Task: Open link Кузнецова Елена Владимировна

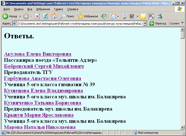Action: (x=43, y=90)
